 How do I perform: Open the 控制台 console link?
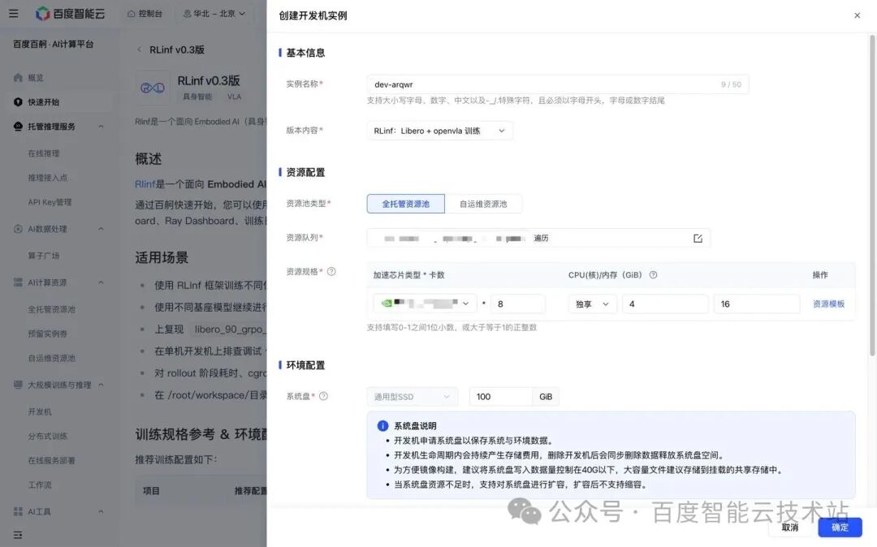click(x=145, y=14)
